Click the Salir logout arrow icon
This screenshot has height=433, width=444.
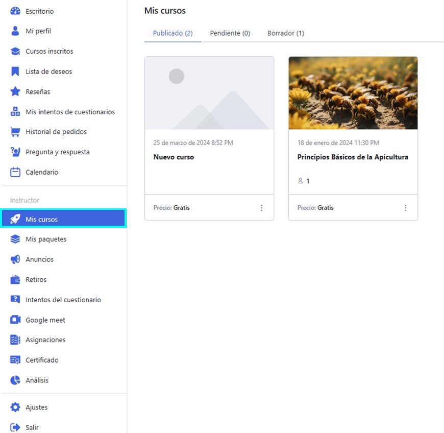coord(15,427)
